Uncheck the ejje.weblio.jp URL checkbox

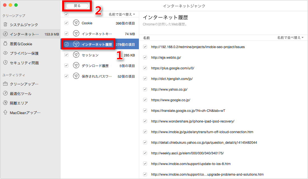145,57
